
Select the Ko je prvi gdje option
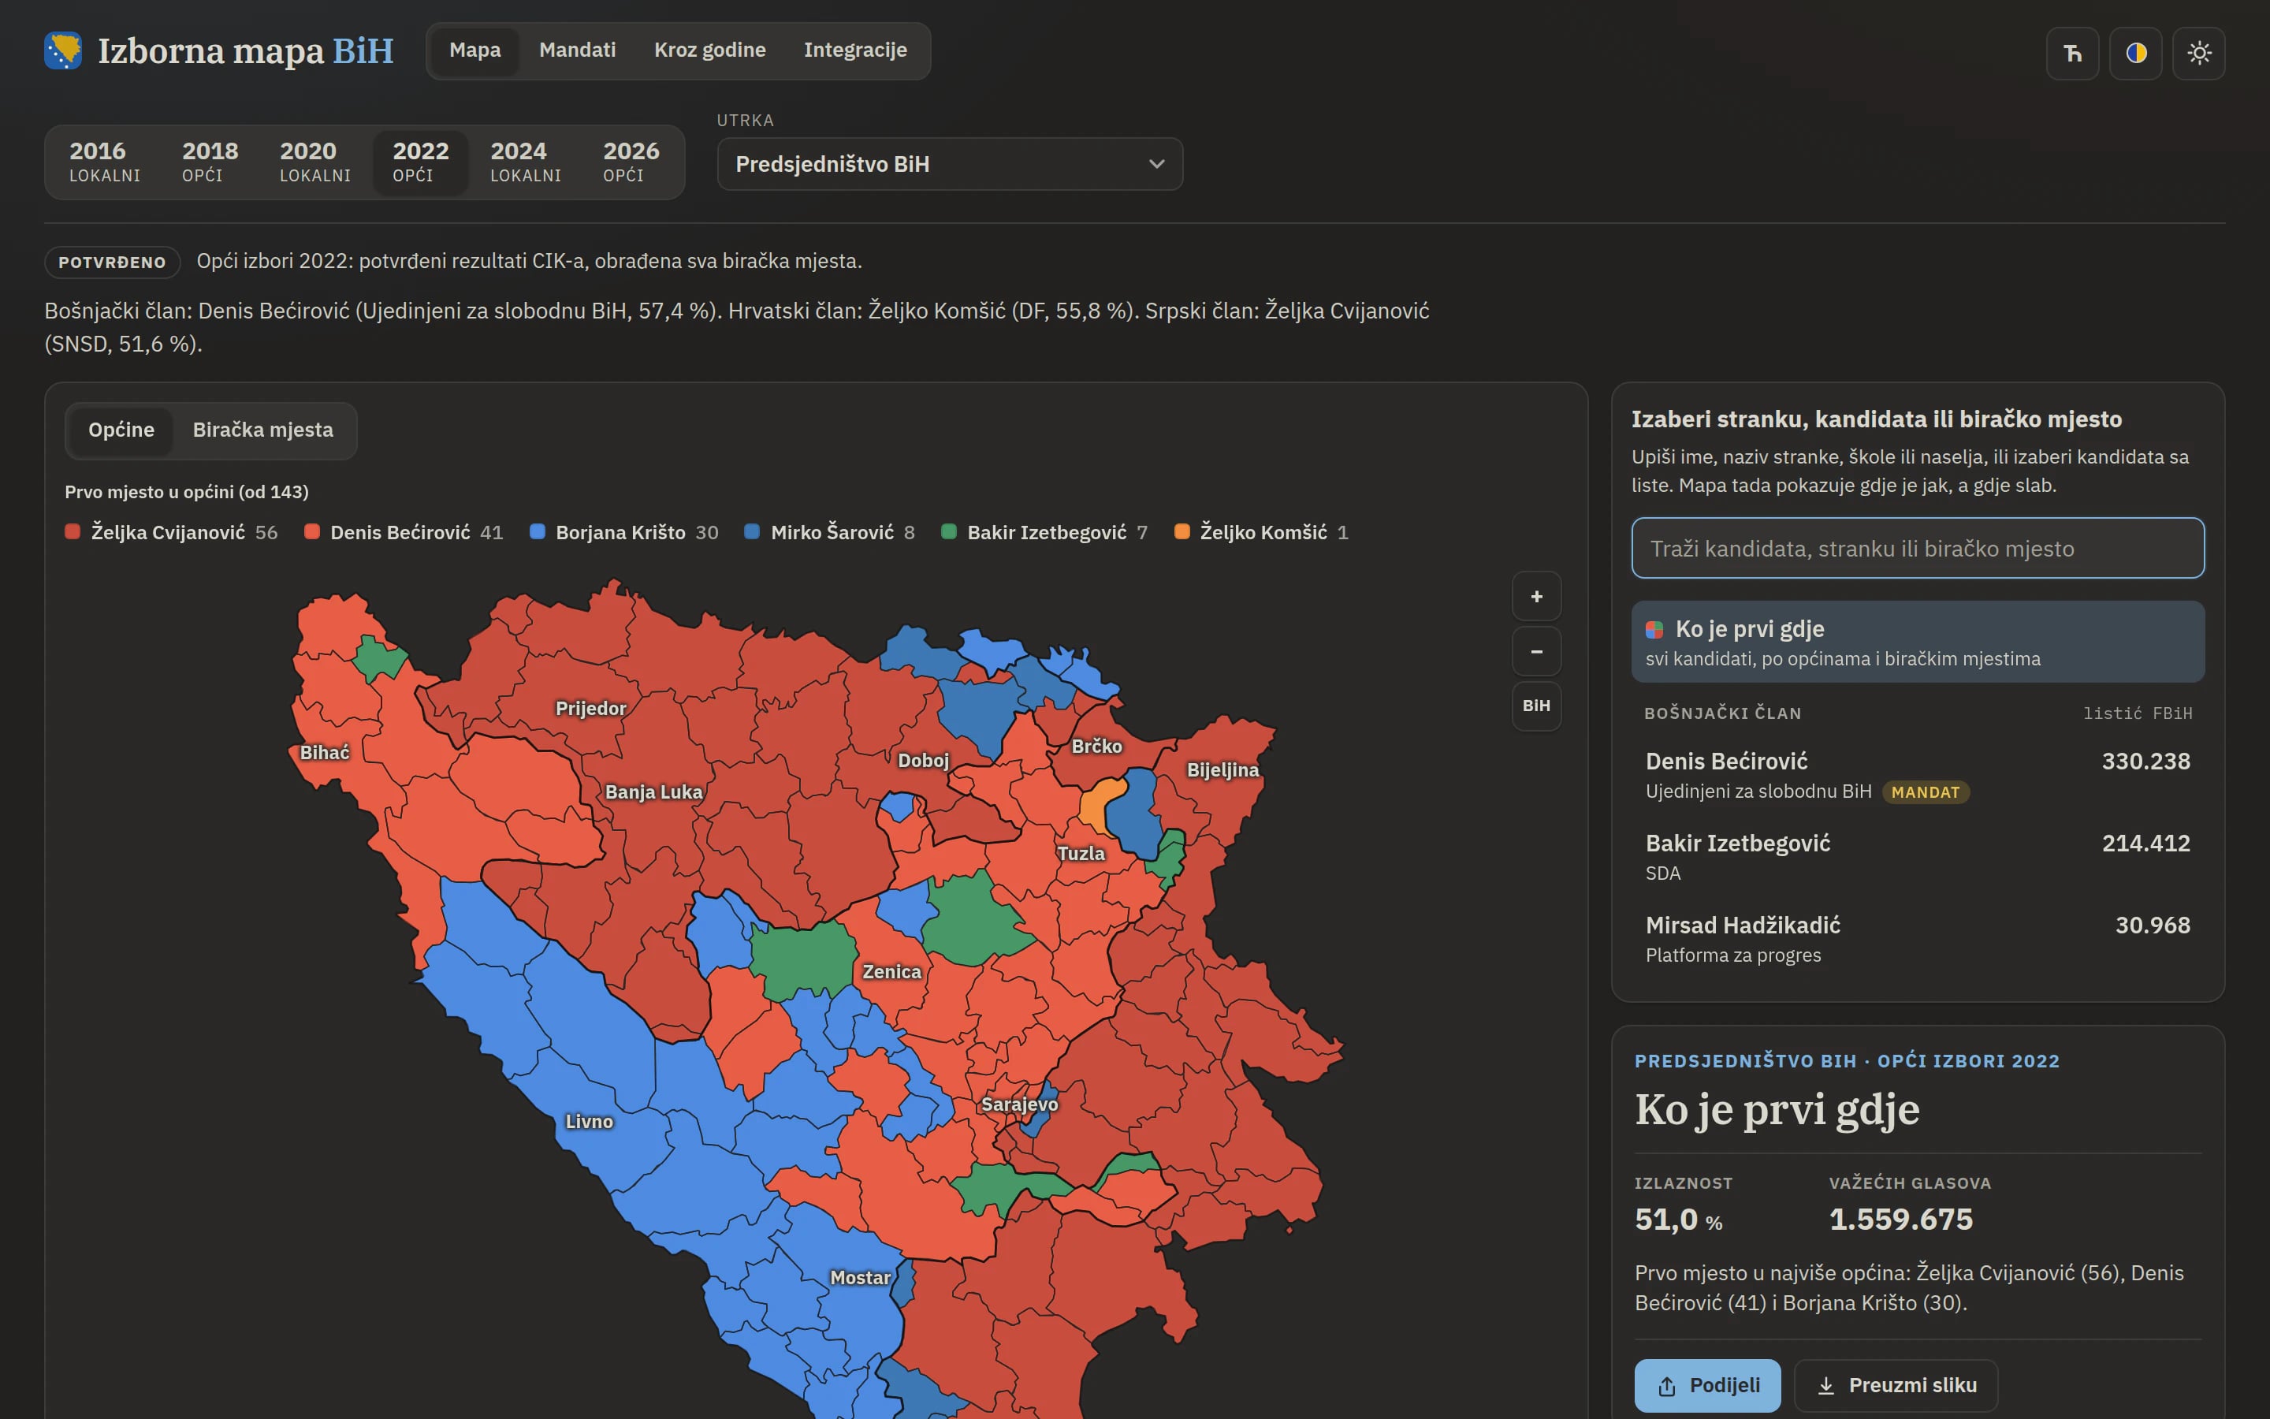pos(1918,642)
